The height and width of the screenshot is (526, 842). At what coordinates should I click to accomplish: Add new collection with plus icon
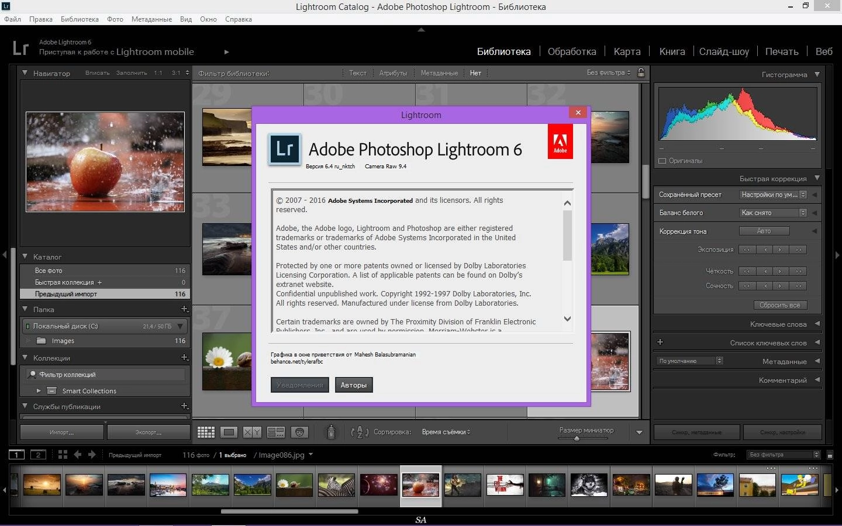184,357
